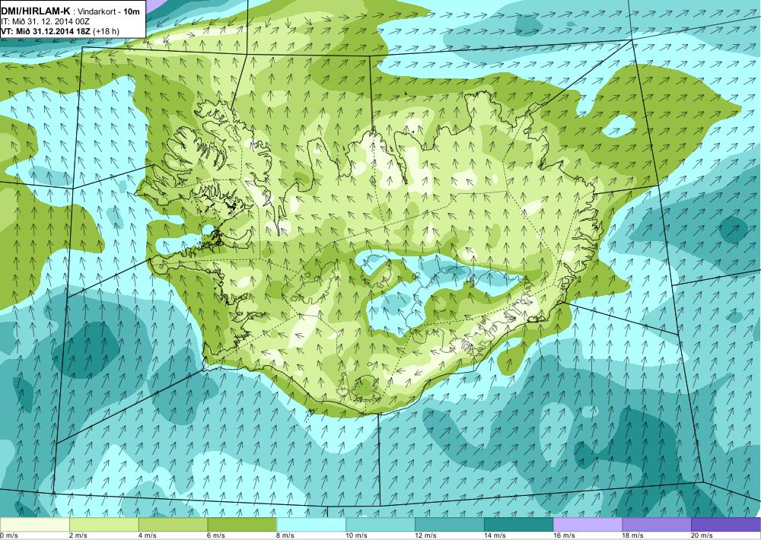Select the "16 m/s" legend label
The height and width of the screenshot is (540, 761).
[x=565, y=535]
